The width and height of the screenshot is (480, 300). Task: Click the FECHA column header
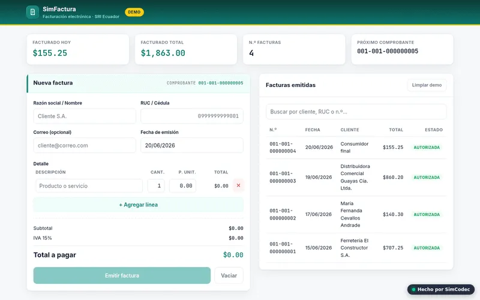click(313, 130)
